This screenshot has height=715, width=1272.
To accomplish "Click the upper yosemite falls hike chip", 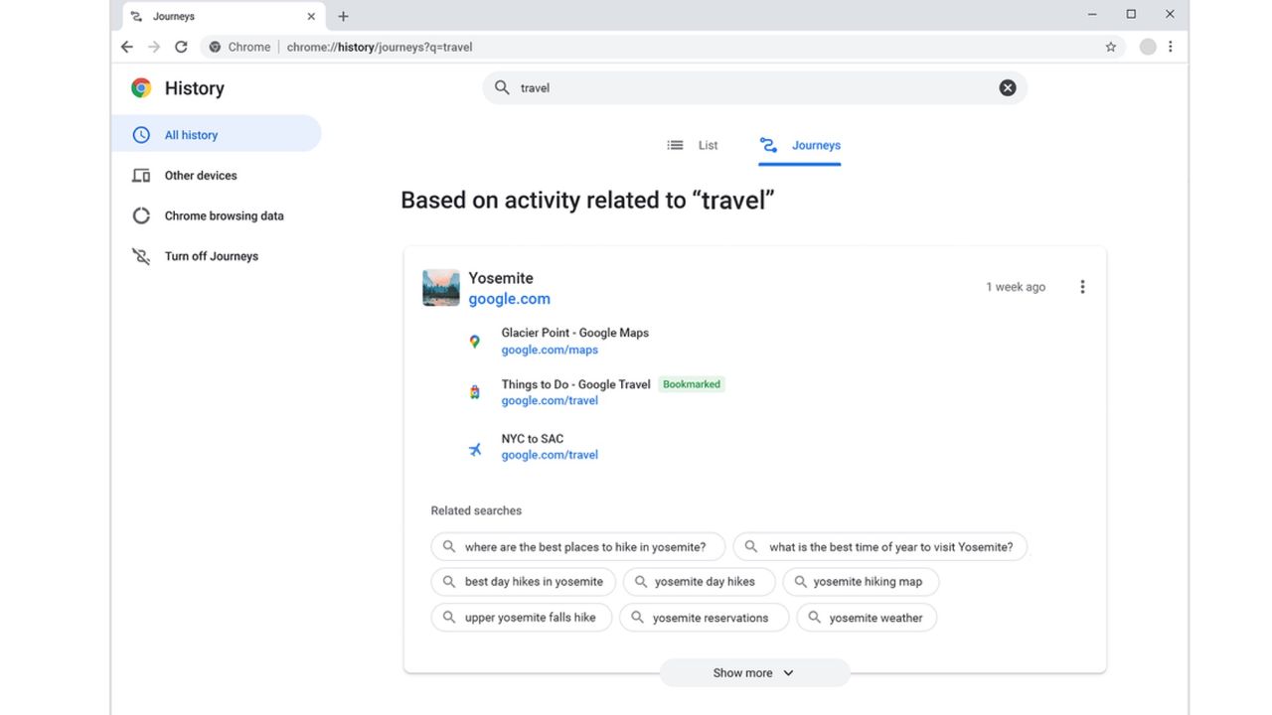I will (x=522, y=618).
